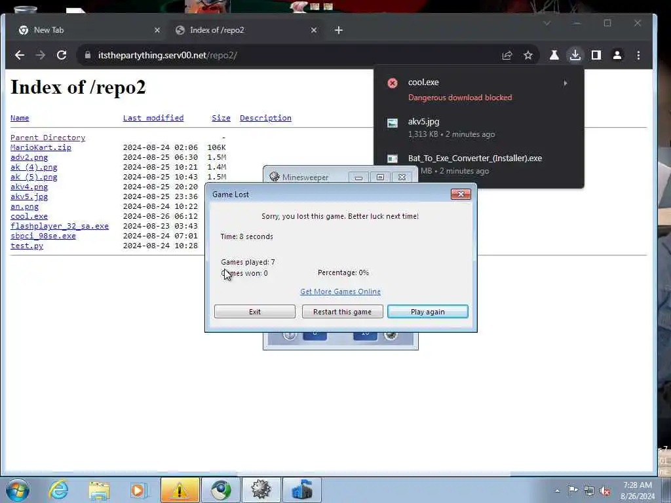Screen dimensions: 671x503
Task: Go to Parent Directory
Action: pos(48,138)
